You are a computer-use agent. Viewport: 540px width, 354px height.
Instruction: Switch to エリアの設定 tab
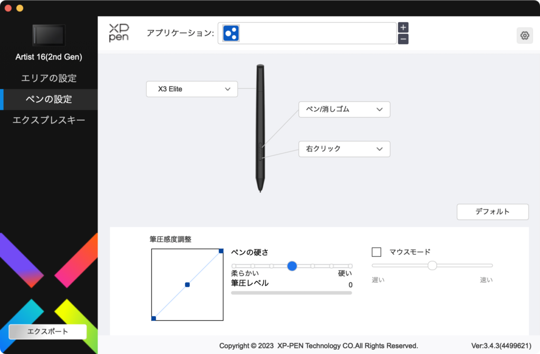click(49, 78)
